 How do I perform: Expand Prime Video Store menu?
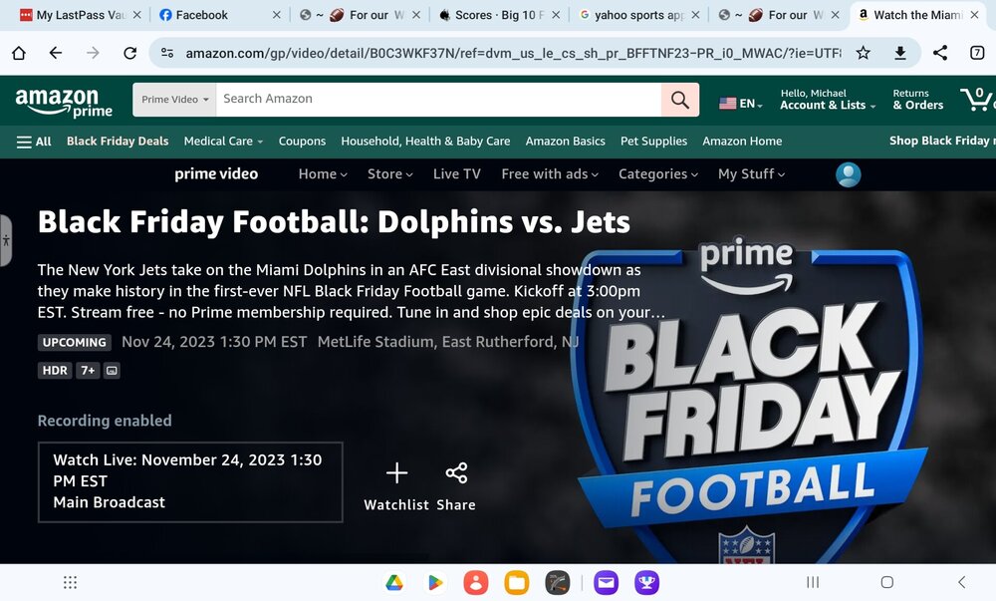390,174
